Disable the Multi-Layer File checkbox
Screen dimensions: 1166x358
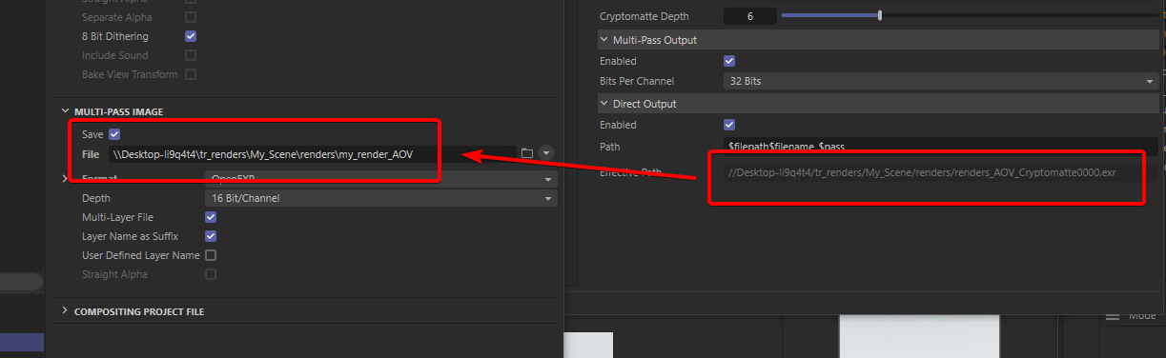[211, 217]
